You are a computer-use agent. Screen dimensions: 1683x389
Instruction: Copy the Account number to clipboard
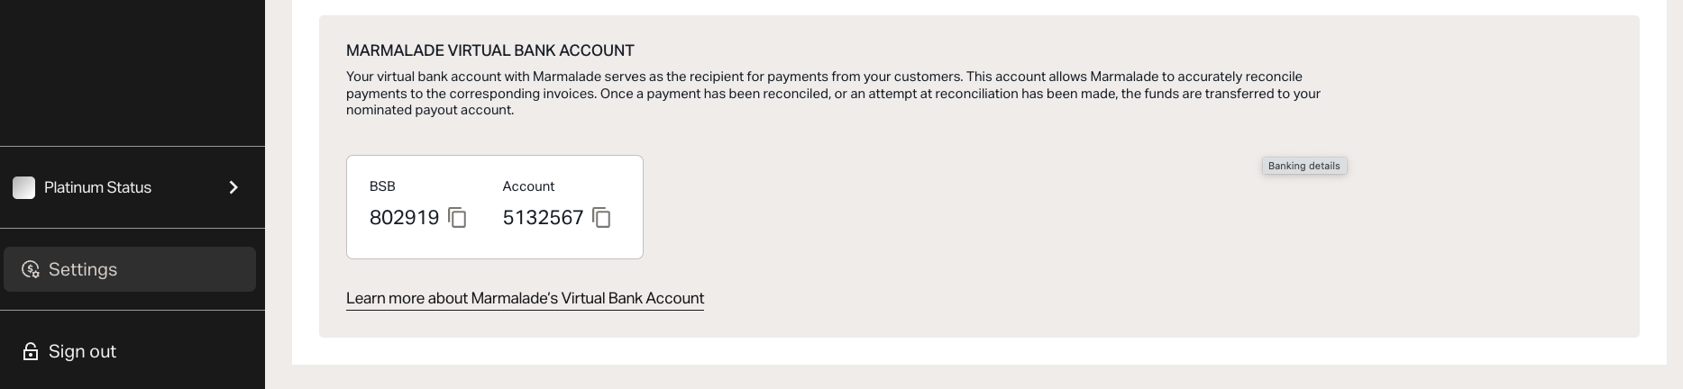point(601,218)
